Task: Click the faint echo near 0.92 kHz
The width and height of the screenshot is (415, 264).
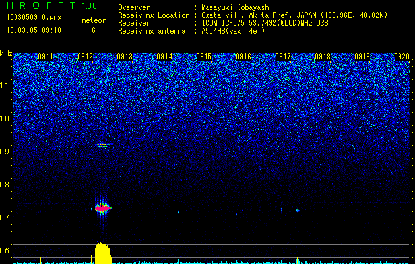Action: (102, 145)
